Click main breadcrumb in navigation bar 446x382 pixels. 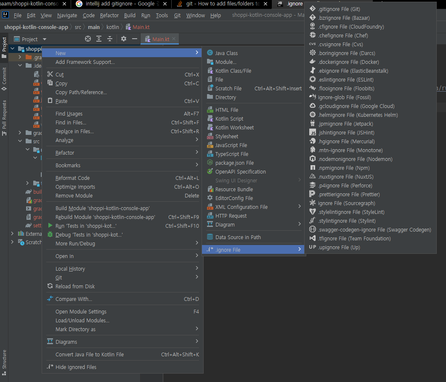pyautogui.click(x=93, y=27)
